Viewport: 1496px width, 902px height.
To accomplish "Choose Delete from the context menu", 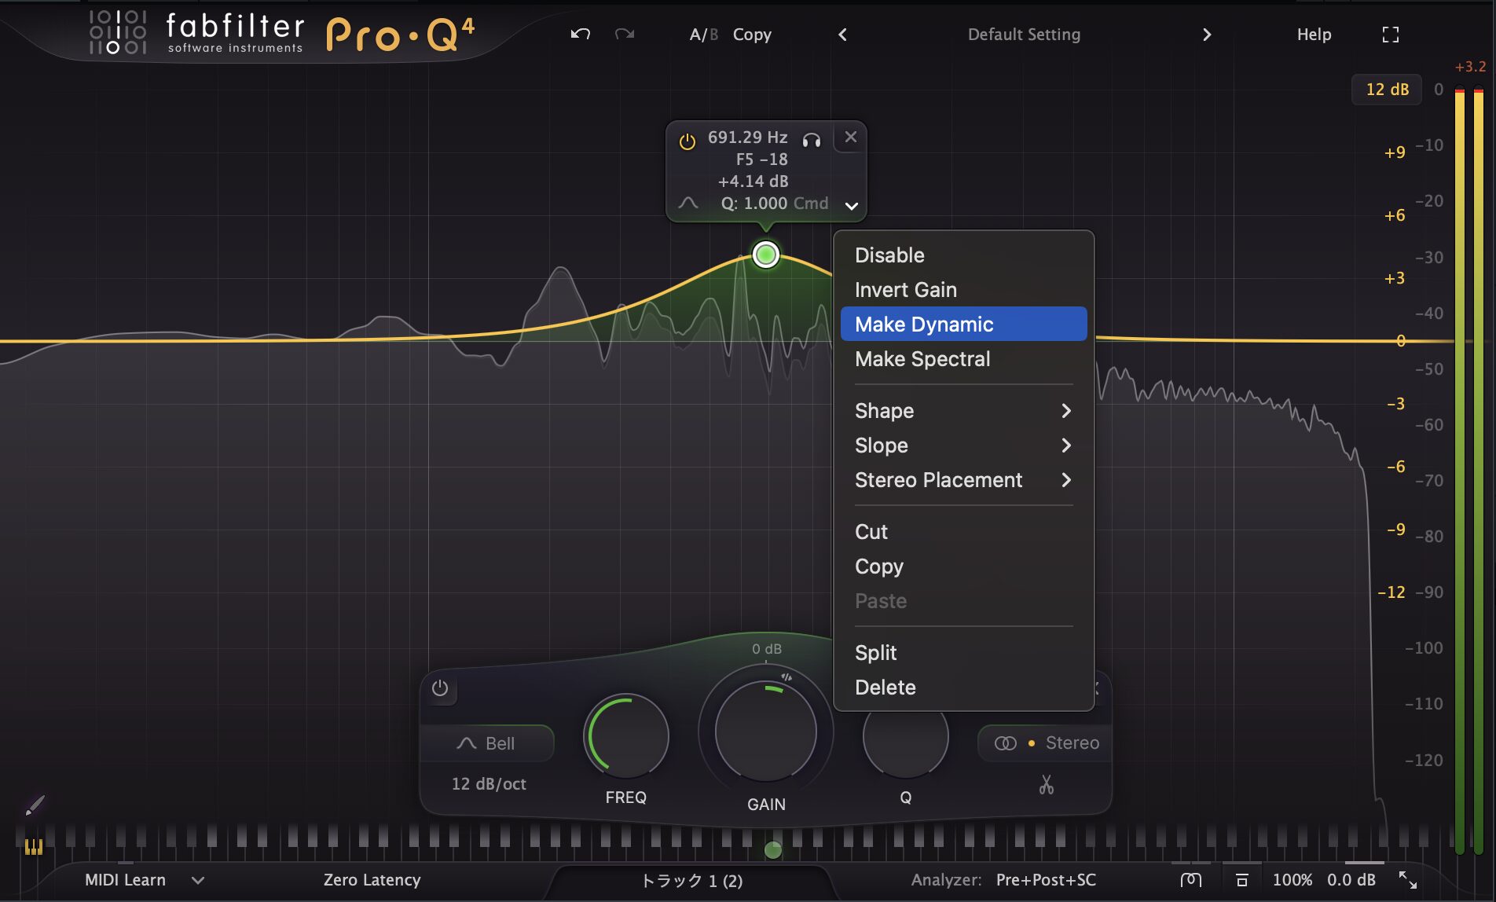I will tap(963, 687).
